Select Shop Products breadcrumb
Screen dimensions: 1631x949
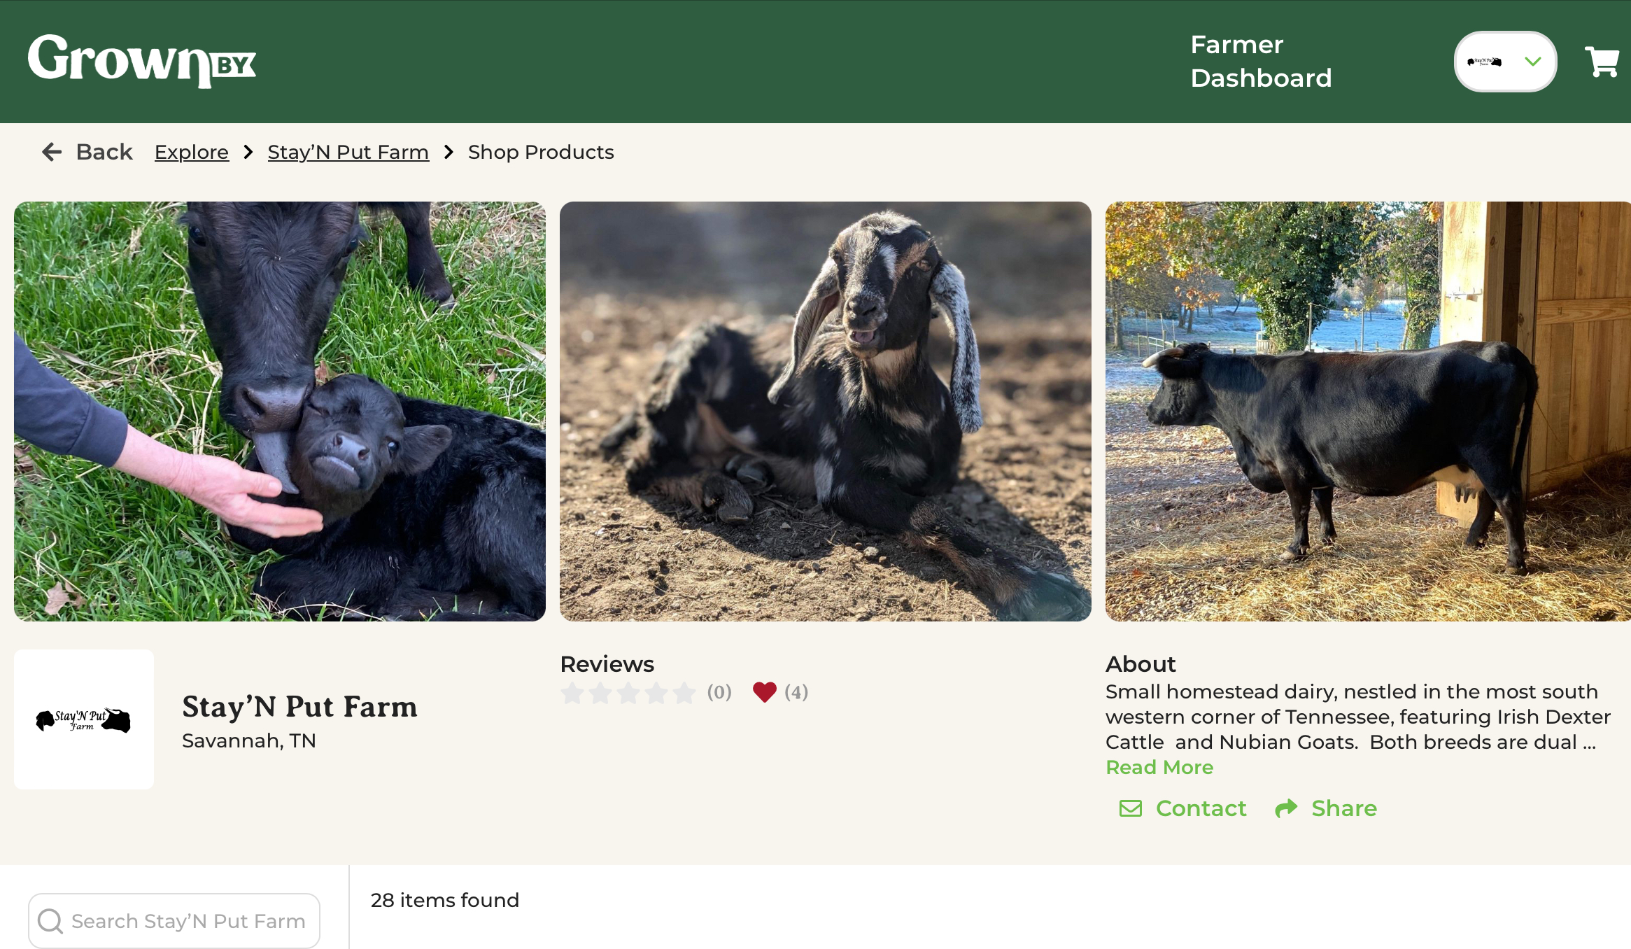coord(540,152)
